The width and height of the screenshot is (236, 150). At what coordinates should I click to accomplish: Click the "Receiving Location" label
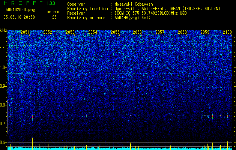coord(87,9)
